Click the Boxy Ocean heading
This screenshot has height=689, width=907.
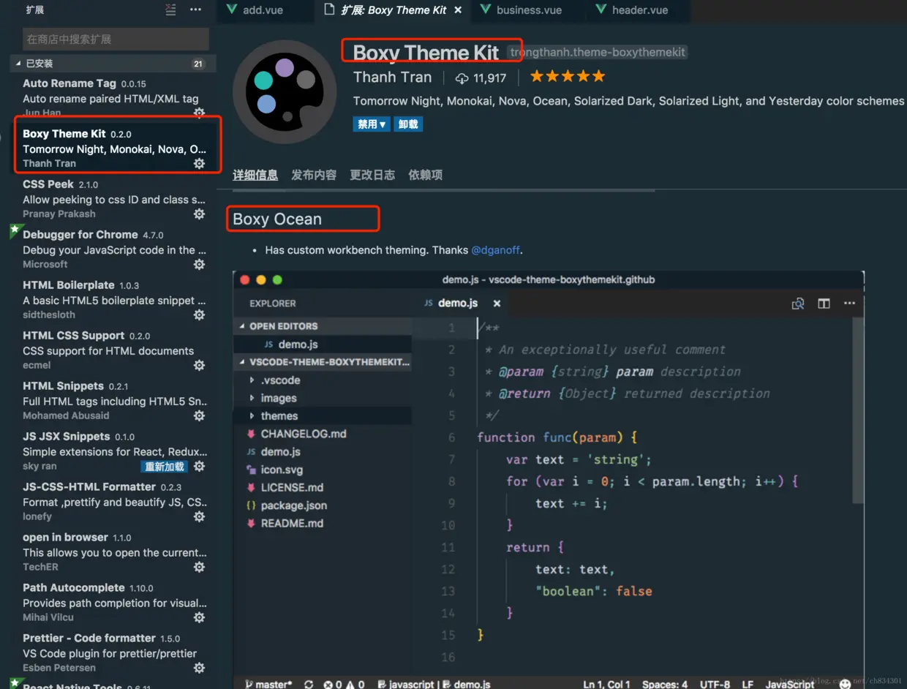pos(277,219)
